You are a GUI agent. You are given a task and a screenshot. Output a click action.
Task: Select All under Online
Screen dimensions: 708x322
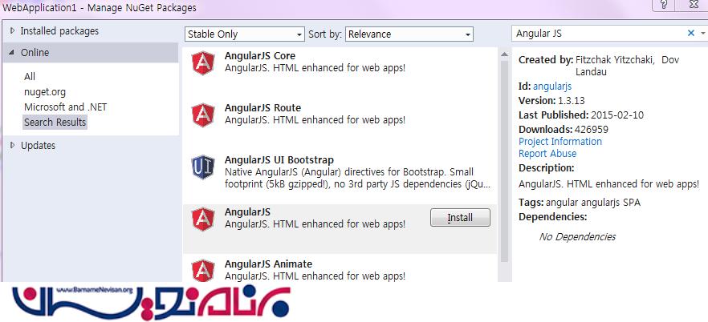(30, 77)
